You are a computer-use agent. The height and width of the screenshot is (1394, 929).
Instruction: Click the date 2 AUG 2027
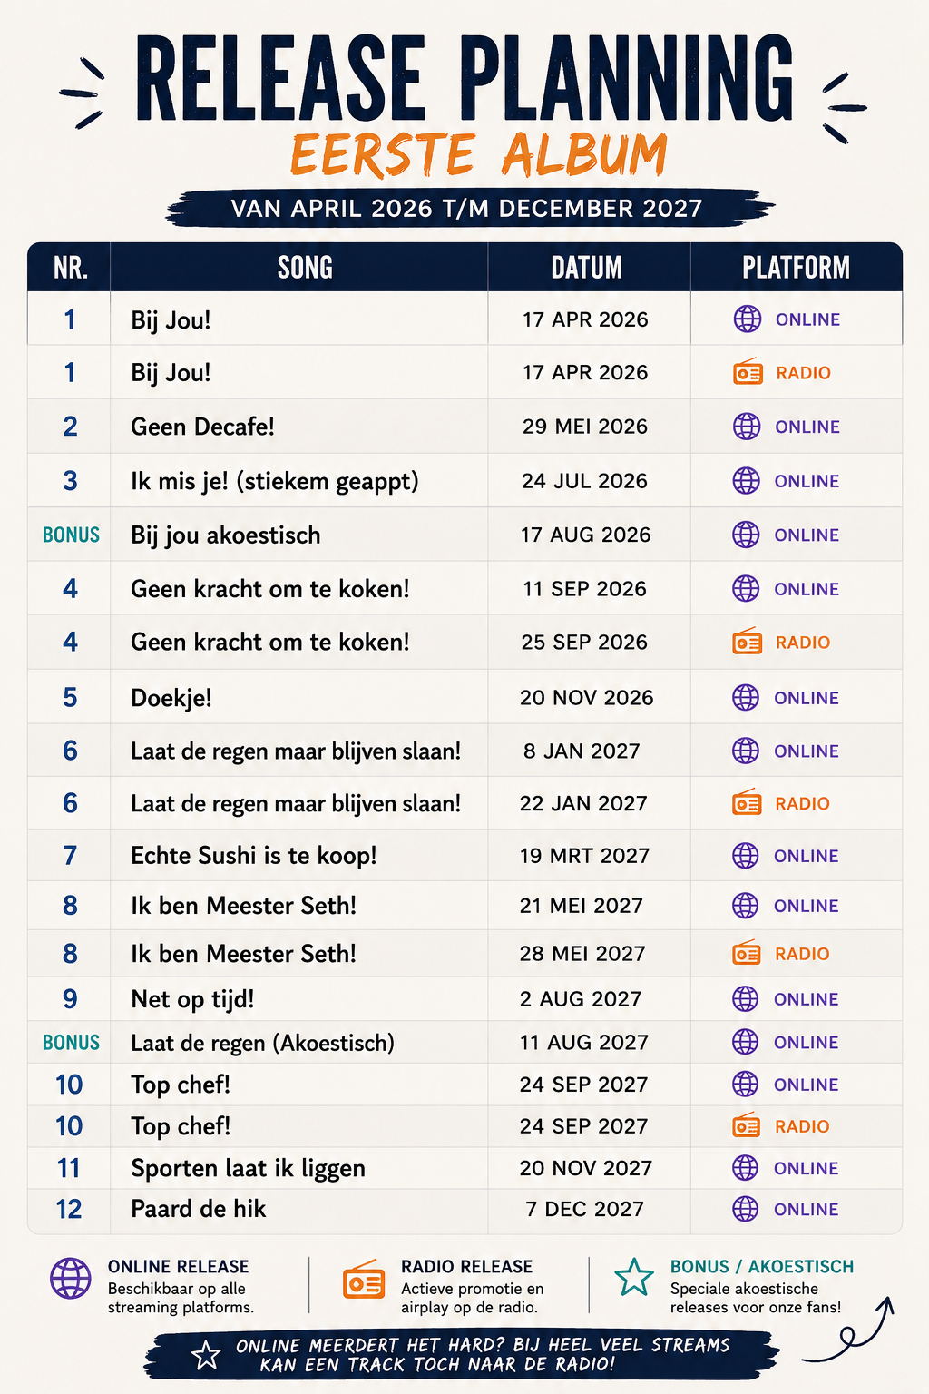[581, 999]
